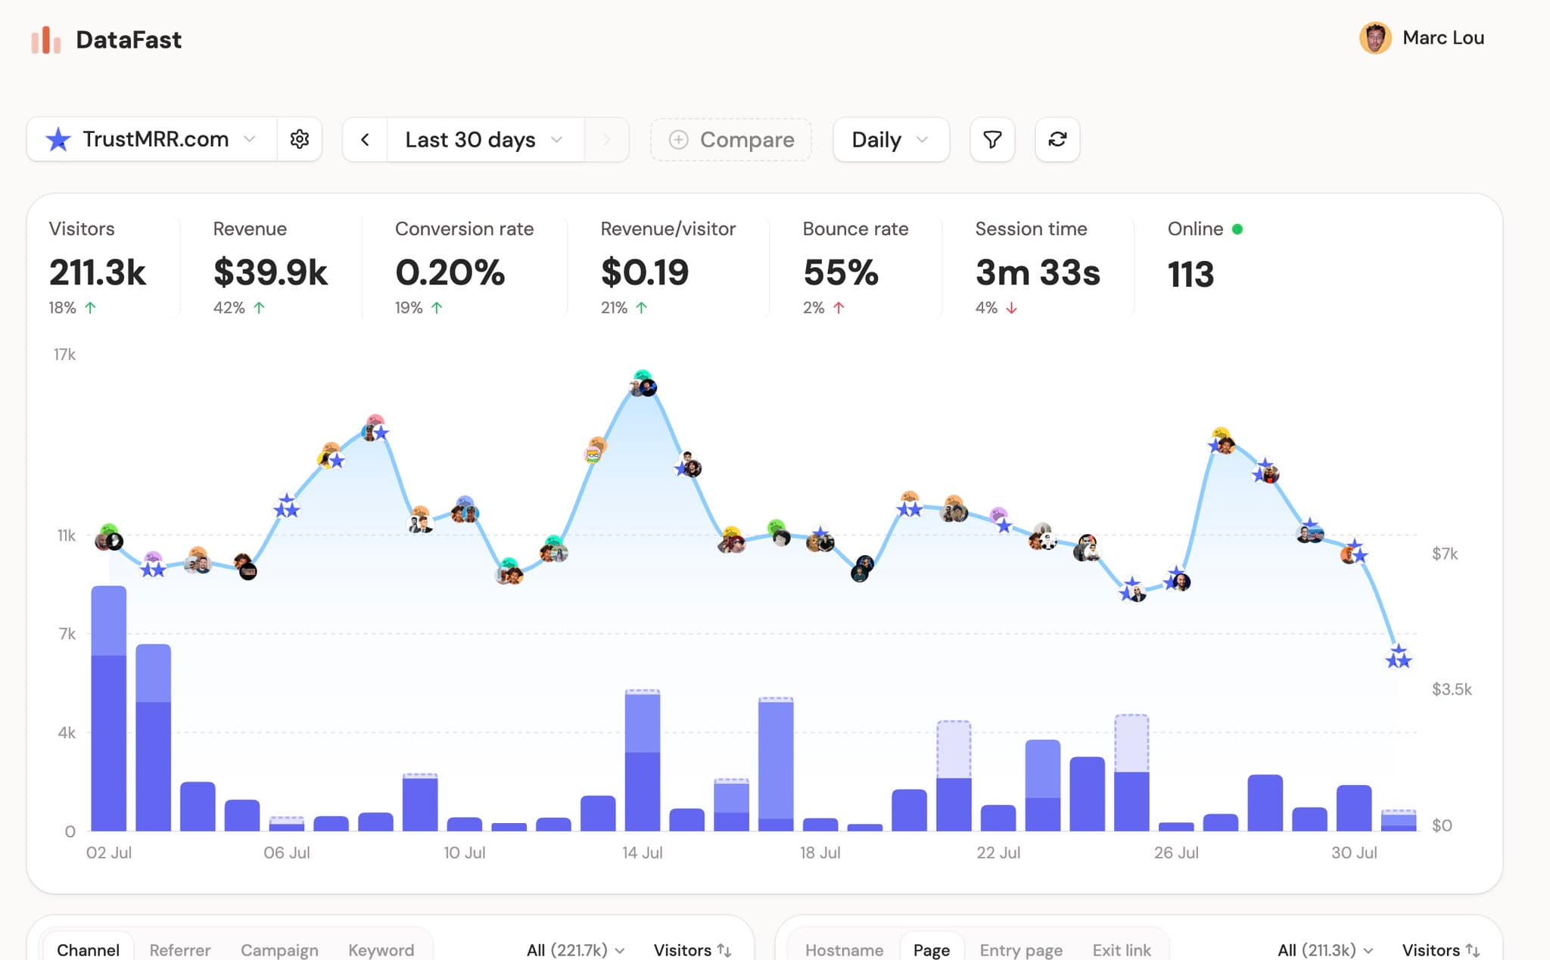Expand the All (211.3k) dropdown
Screen dimensions: 1550x960
point(1324,949)
